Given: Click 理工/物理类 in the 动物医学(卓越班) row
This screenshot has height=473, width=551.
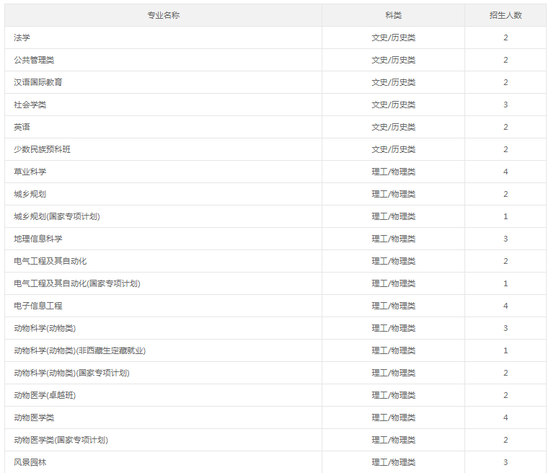Looking at the screenshot, I should pyautogui.click(x=394, y=395).
